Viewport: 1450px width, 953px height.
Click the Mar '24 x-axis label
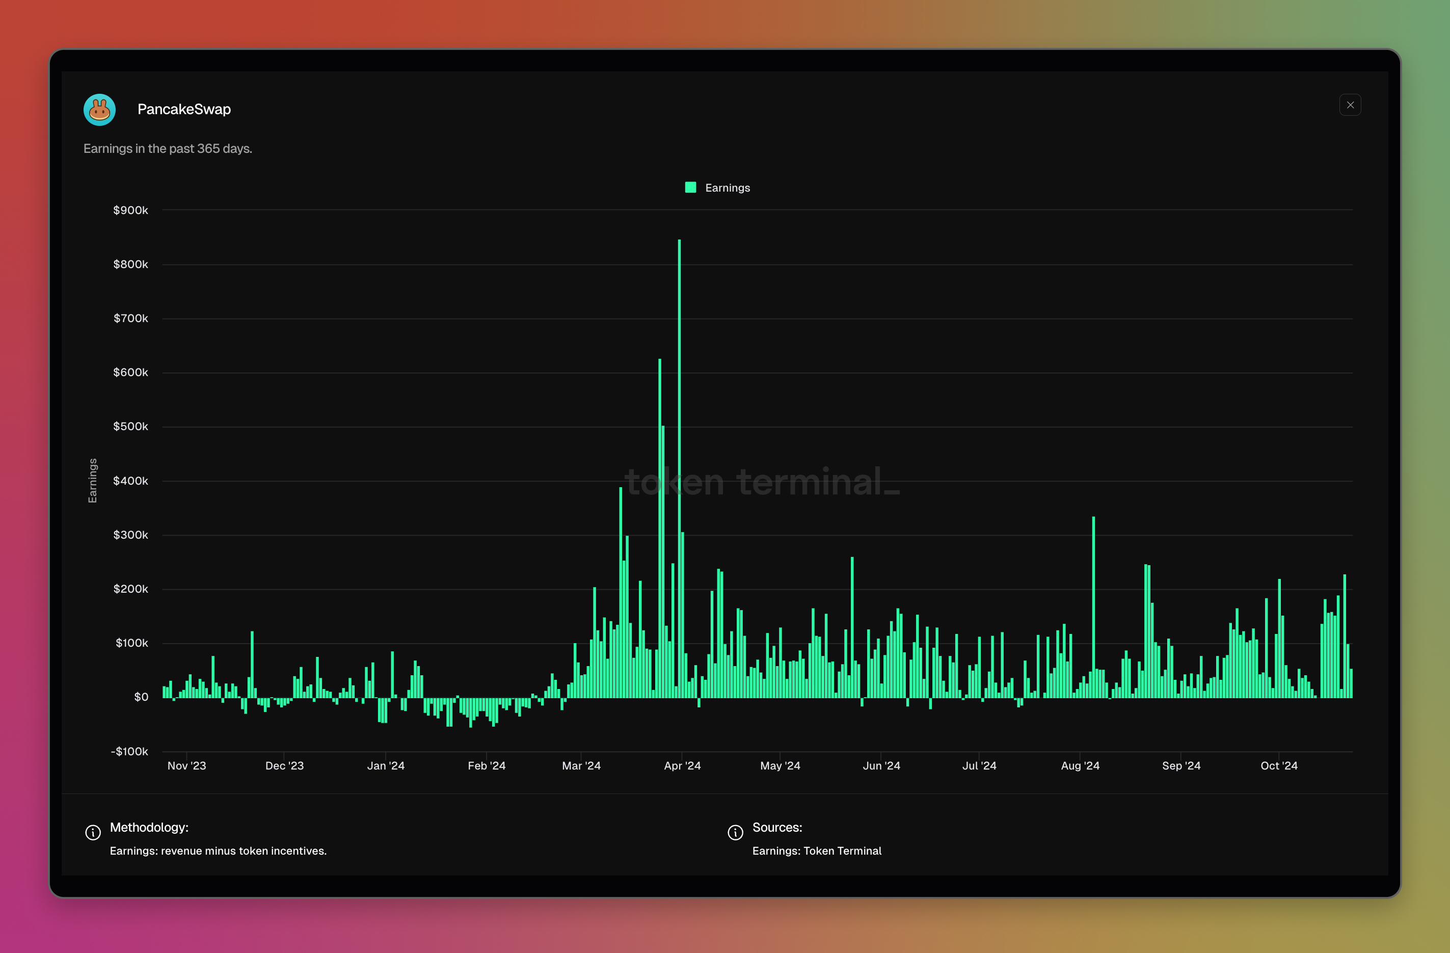pyautogui.click(x=581, y=766)
